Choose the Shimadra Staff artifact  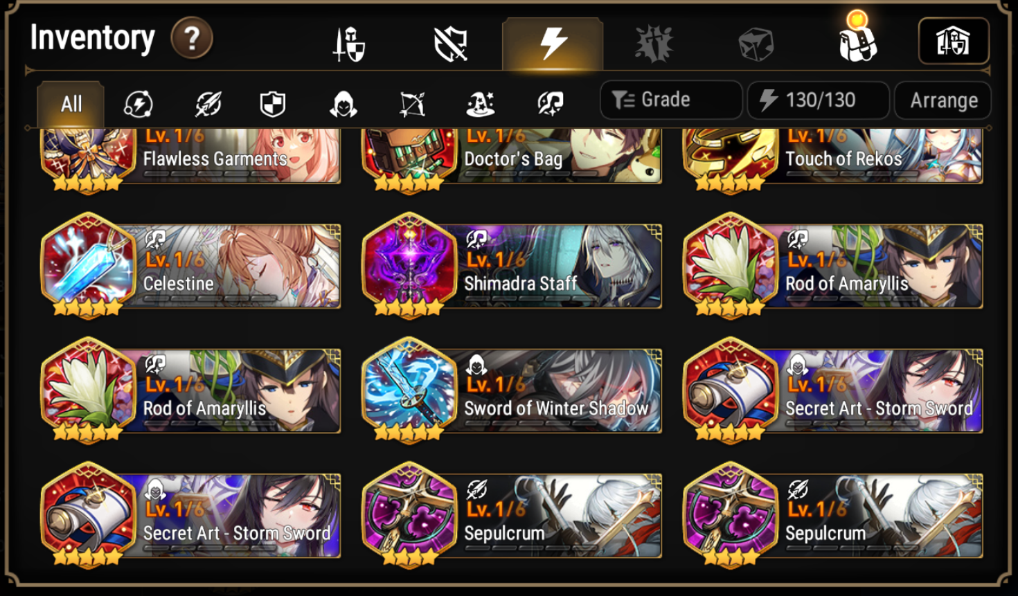(512, 266)
